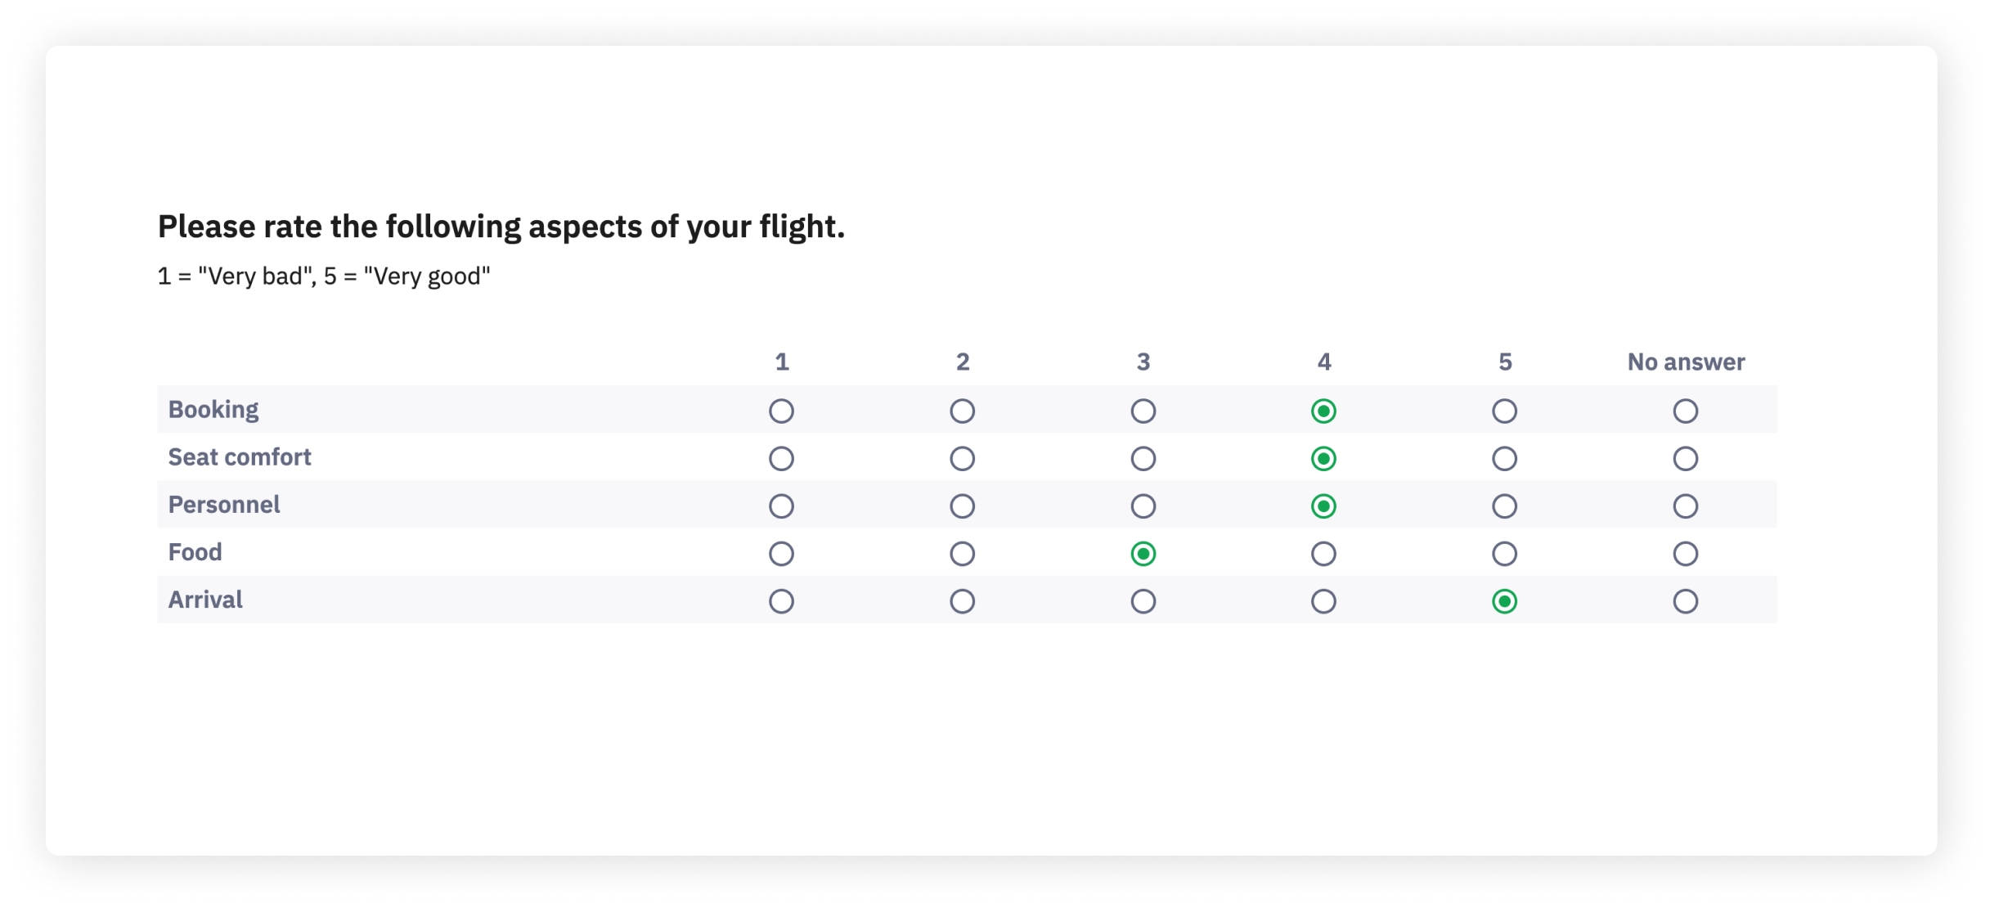Choose rating 5 for Seat comfort

pos(1505,457)
